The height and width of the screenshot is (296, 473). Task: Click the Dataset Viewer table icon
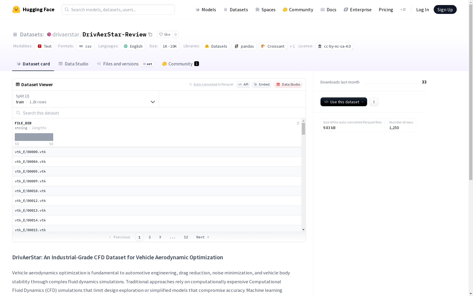(x=18, y=84)
